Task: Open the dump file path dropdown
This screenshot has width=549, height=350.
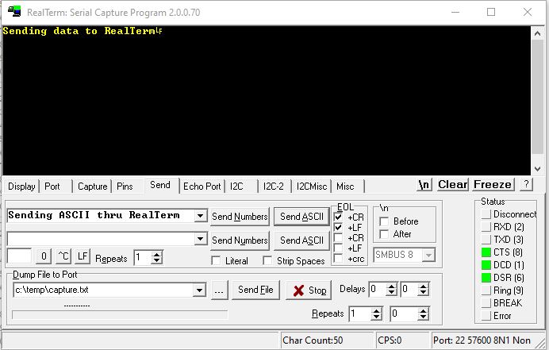Action: pos(200,290)
